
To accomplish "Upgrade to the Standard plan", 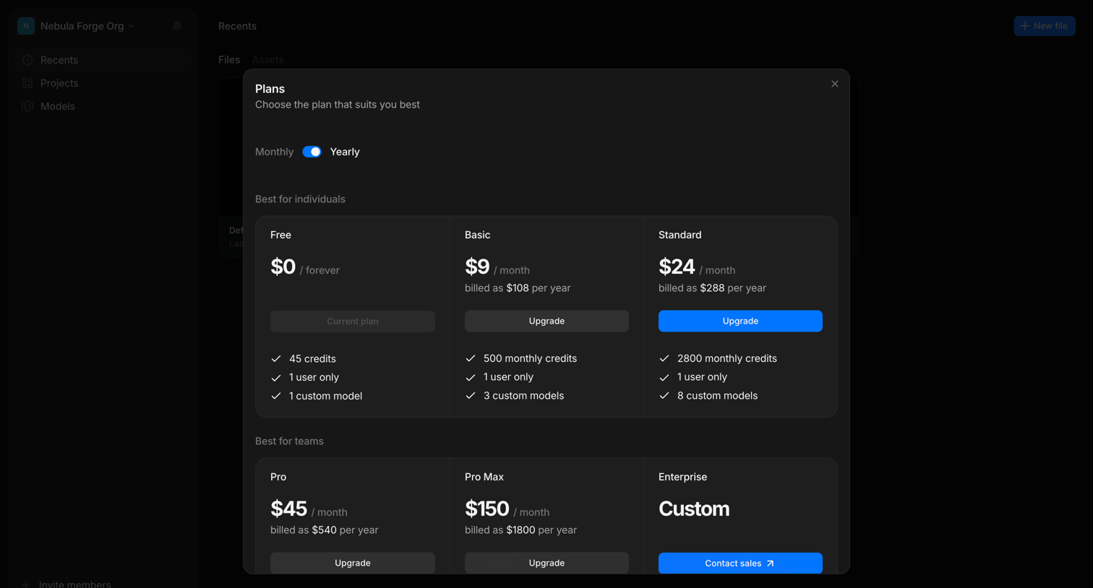I will coord(740,321).
